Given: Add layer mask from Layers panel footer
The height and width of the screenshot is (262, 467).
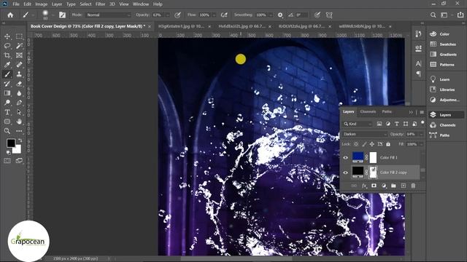Looking at the screenshot, I should coord(374,186).
